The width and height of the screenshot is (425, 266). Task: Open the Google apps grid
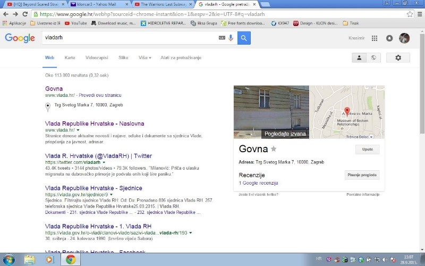(x=375, y=38)
